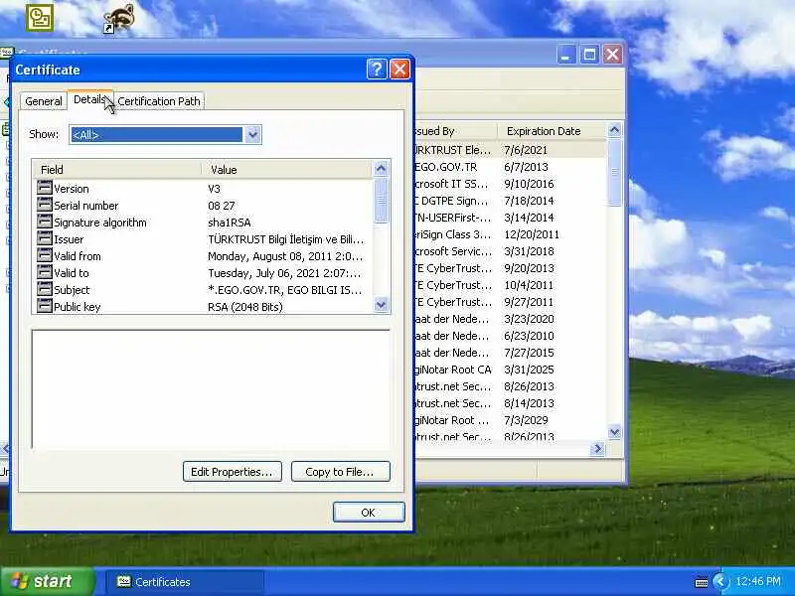This screenshot has width=795, height=596.
Task: Click the Valid from field icon
Action: pyautogui.click(x=45, y=255)
